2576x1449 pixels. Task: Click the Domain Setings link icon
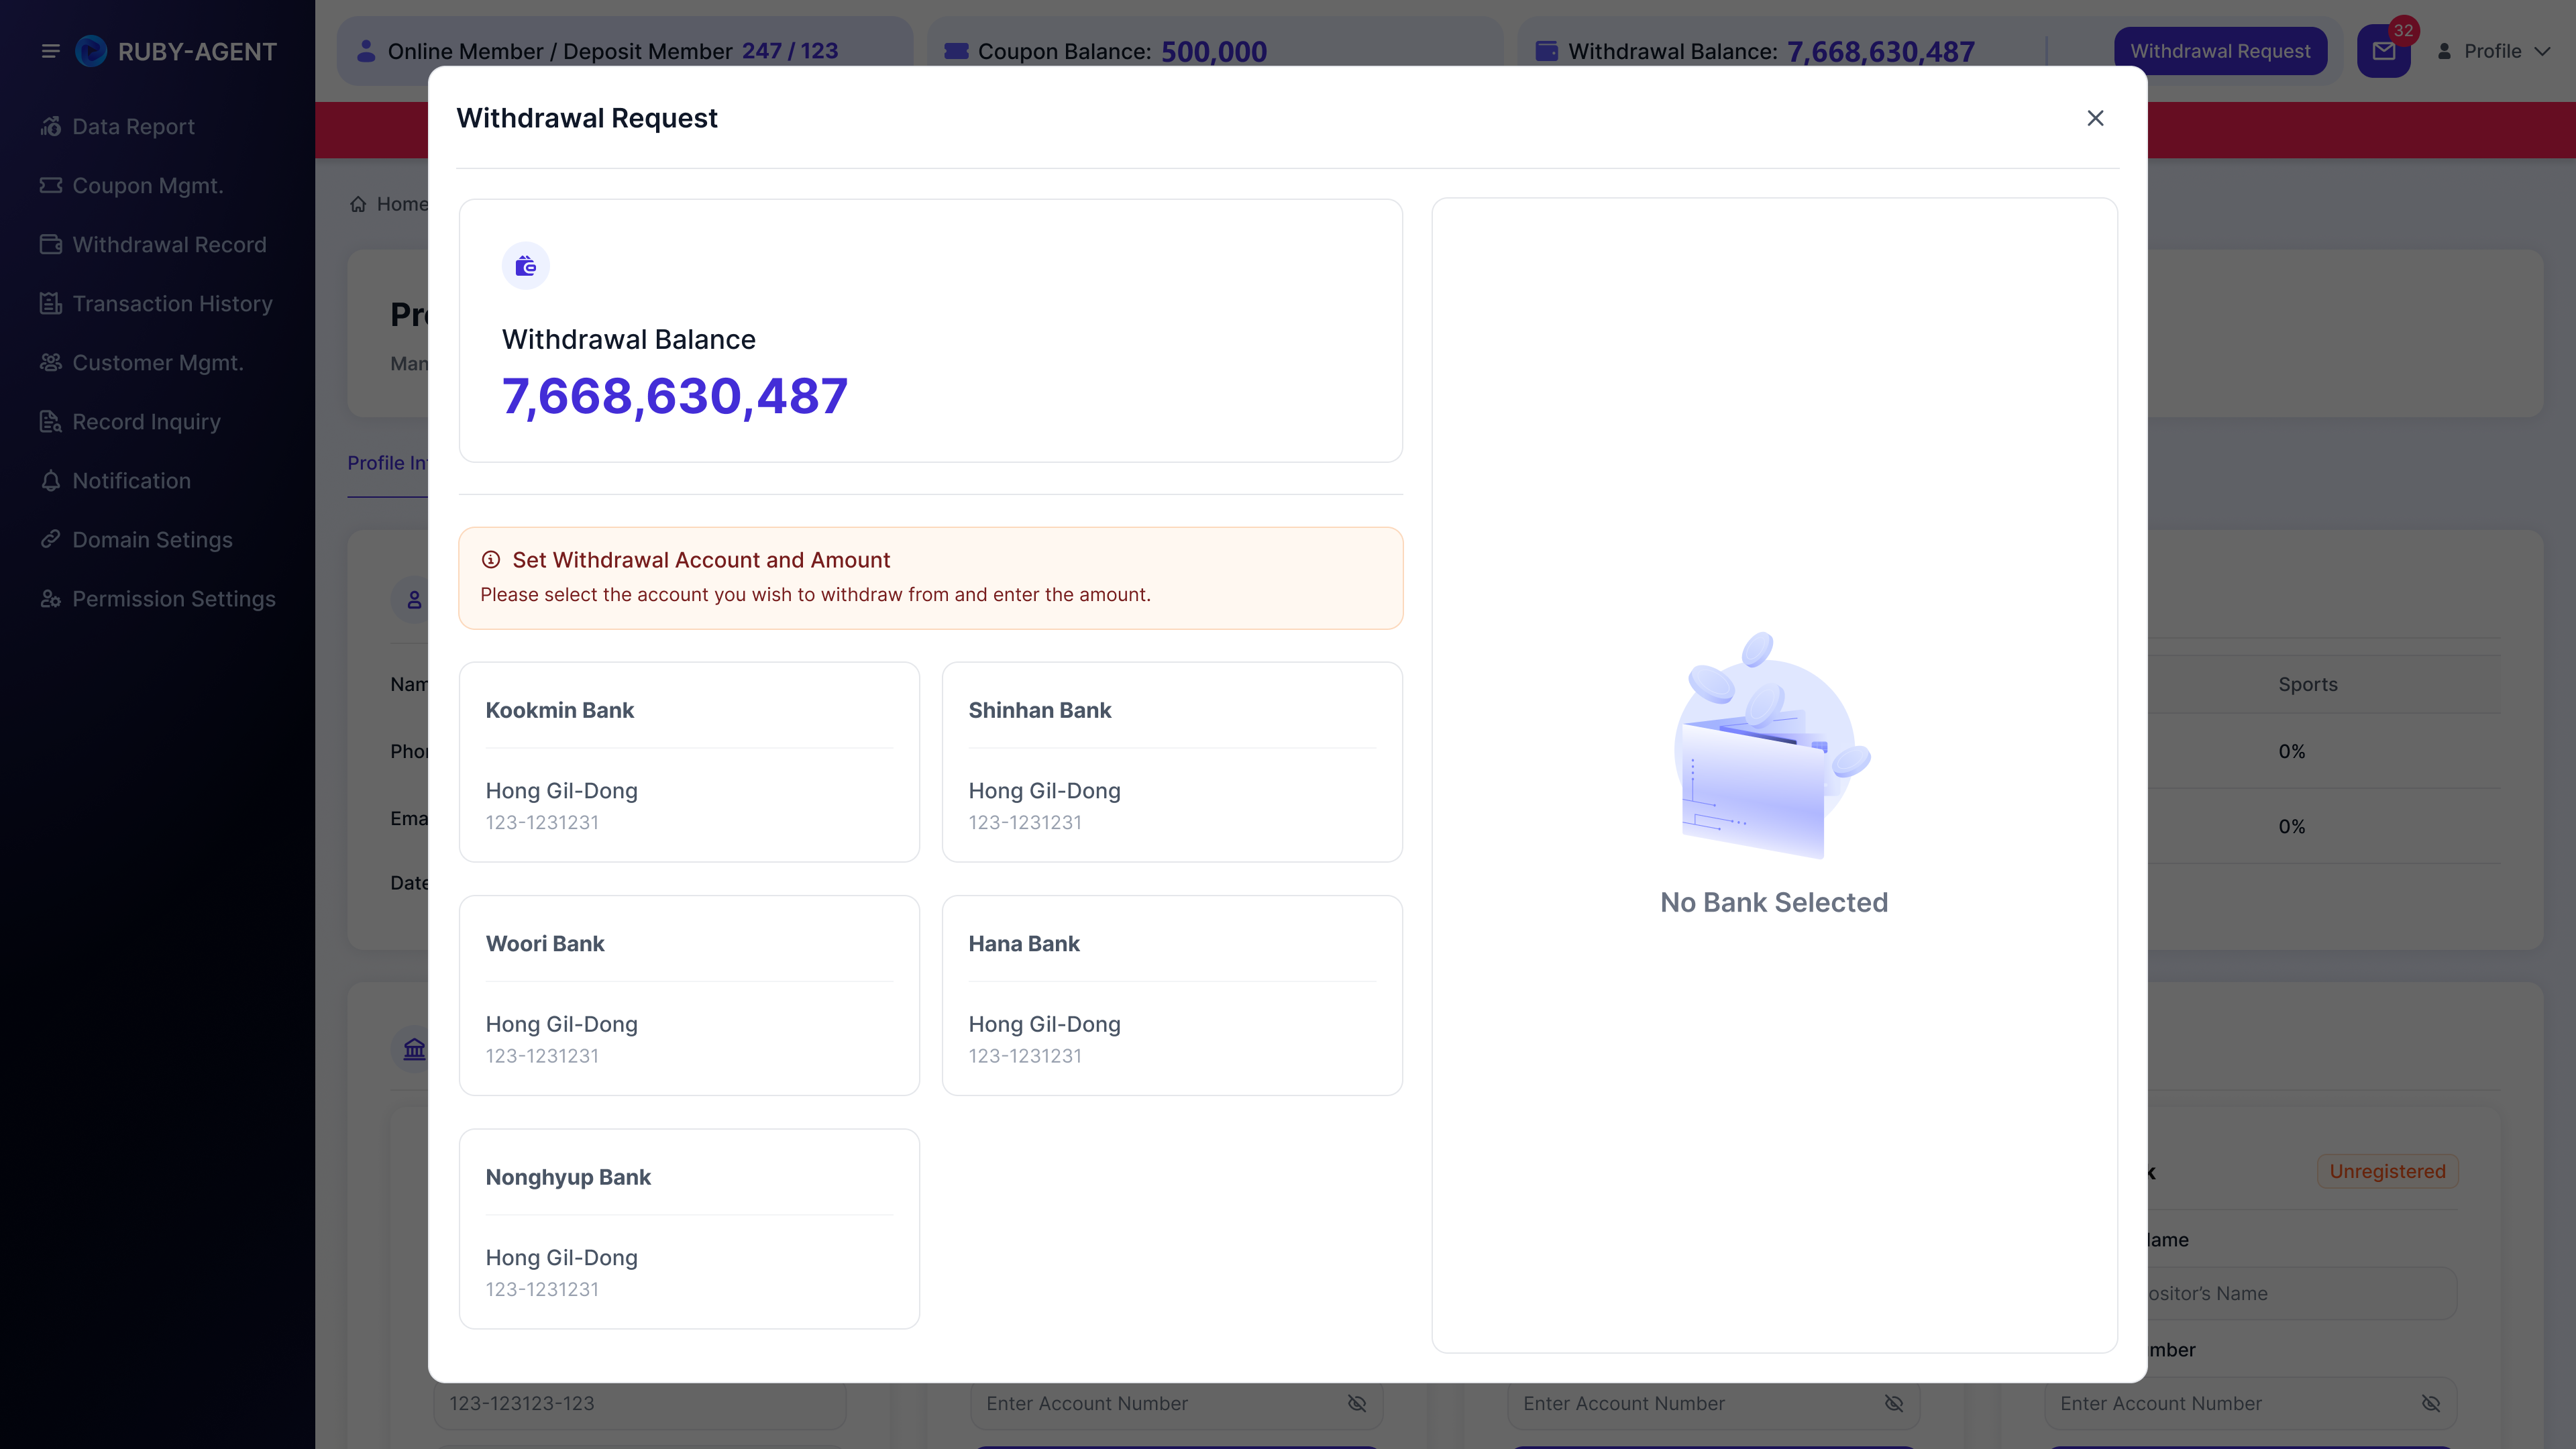tap(51, 539)
